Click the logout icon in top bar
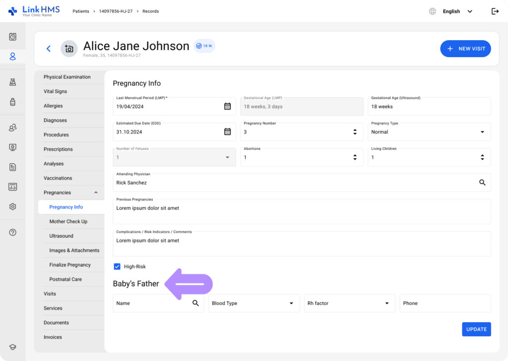Screen dimensions: 508x361 pyautogui.click(x=495, y=11)
